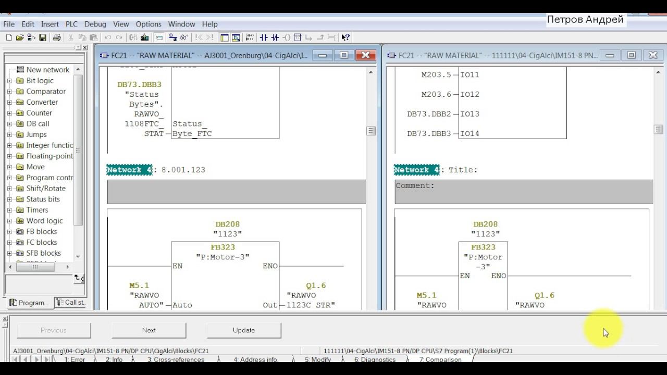
Task: Click the Undo arrow icon
Action: (x=108, y=37)
